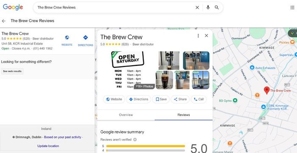The image size is (297, 153).
Task: Click the phone number (01) 440 1962
Action: (43, 49)
